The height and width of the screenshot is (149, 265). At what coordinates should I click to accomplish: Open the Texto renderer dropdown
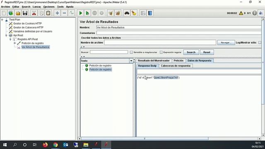tap(131, 61)
